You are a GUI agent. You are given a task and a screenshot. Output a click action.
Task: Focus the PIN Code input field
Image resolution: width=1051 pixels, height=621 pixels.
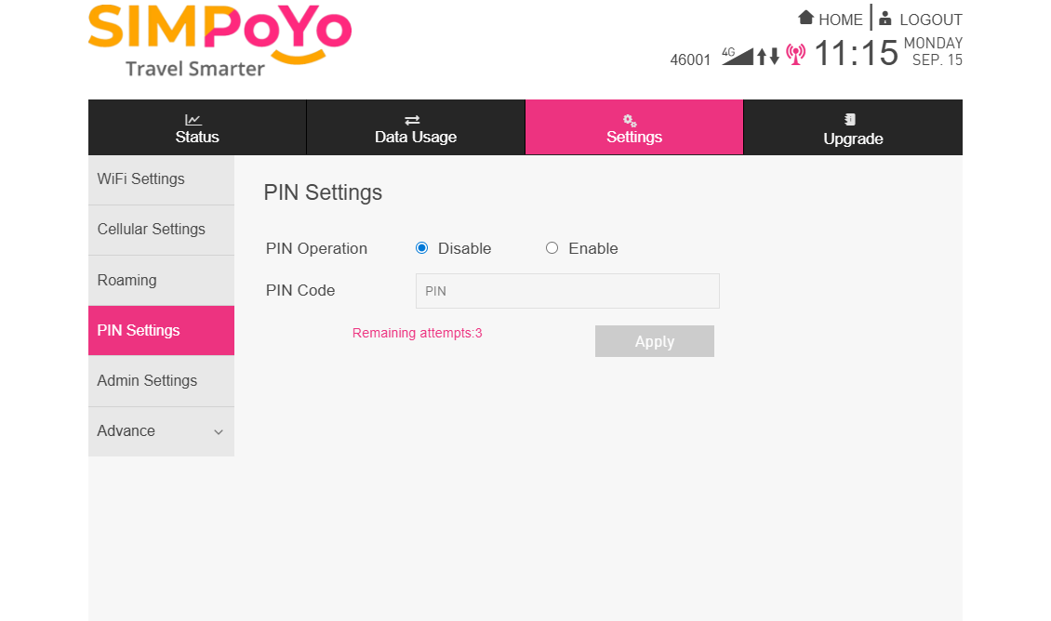click(567, 291)
